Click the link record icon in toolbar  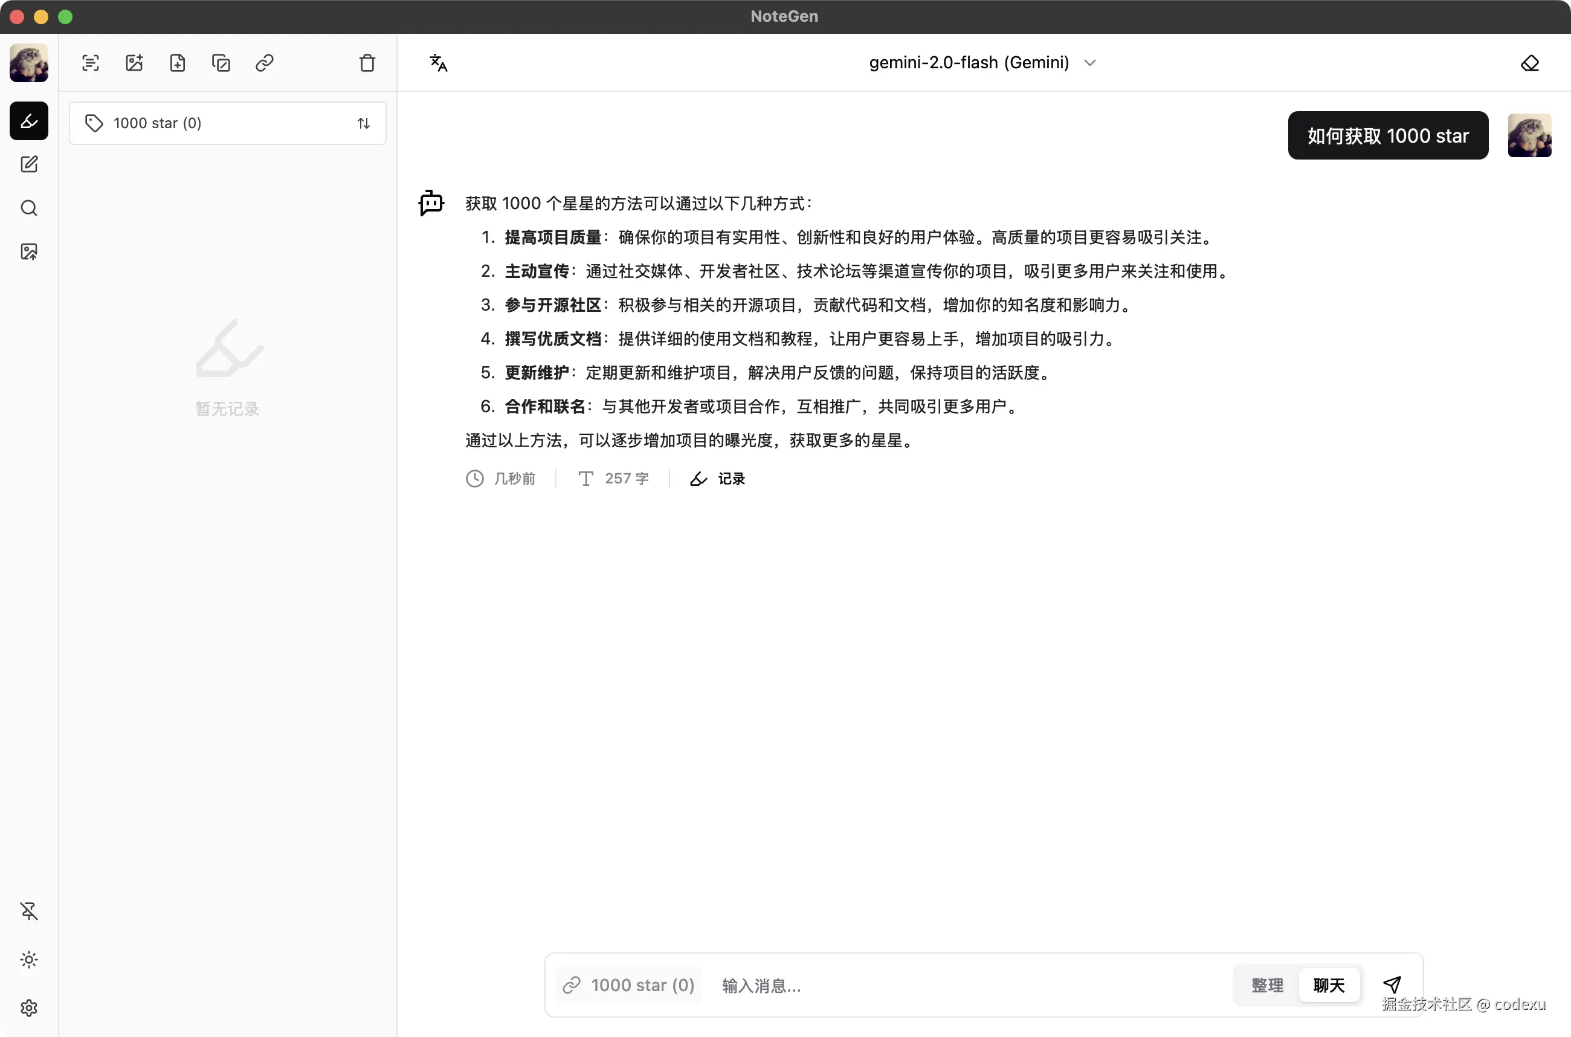(265, 63)
